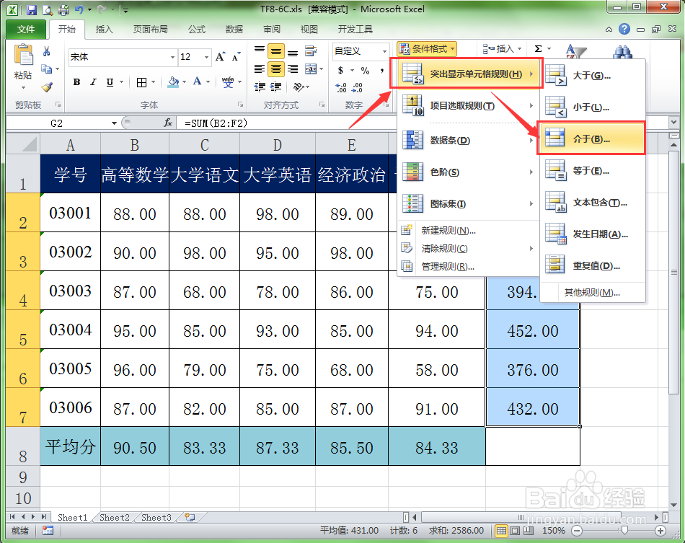Click the Increase Indent icon
685x543 pixels.
[275, 87]
